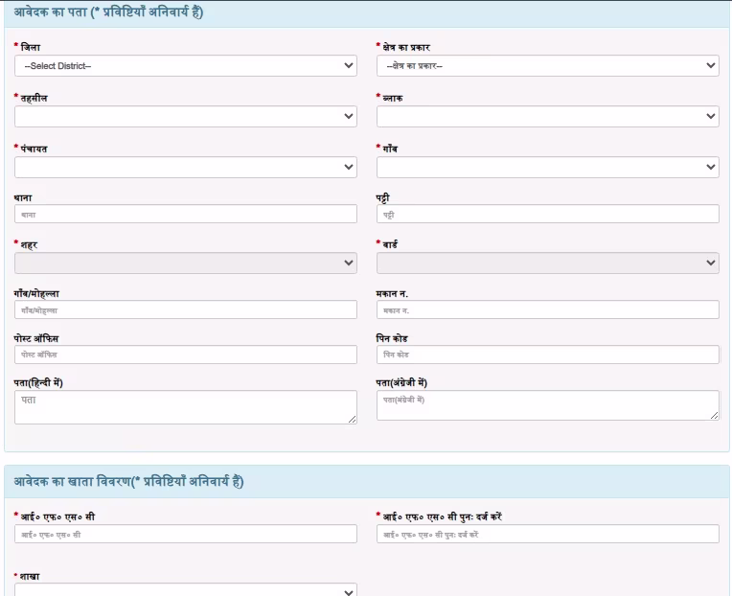Viewport: 732px width, 596px height.
Task: Click the थाना text field
Action: [x=185, y=215]
